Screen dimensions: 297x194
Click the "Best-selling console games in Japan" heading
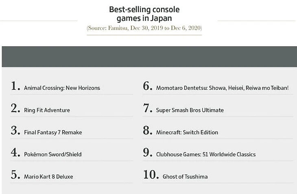(x=144, y=14)
